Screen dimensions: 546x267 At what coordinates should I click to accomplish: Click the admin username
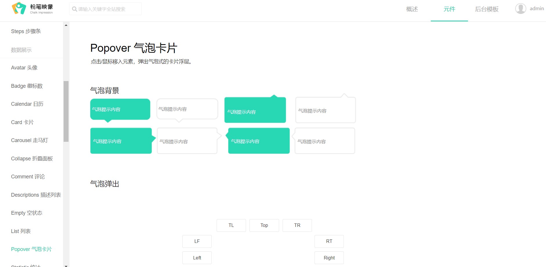click(537, 9)
